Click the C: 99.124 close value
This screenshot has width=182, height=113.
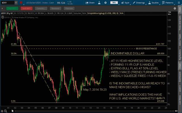(59, 13)
